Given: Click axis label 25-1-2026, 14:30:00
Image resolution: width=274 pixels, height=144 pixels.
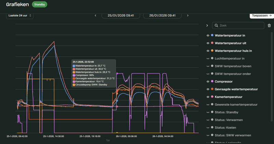Looking at the screenshot, I should 53,136.
